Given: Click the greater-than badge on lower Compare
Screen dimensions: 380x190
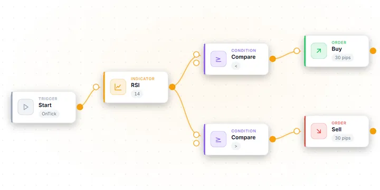Looking at the screenshot, I should pyautogui.click(x=236, y=146).
